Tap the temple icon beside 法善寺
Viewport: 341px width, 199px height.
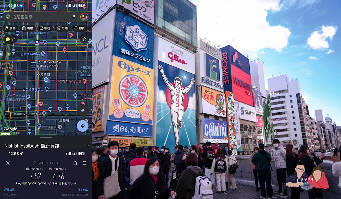tap(60, 127)
